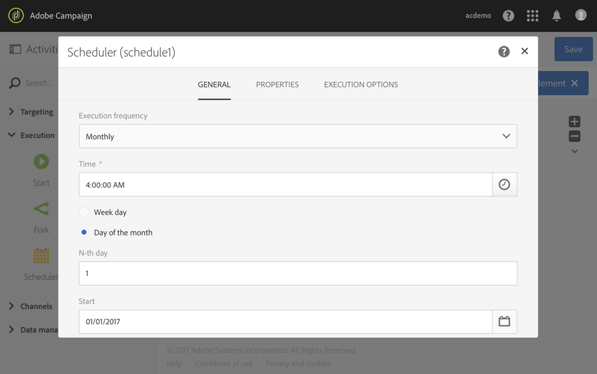Viewport: 597px width, 374px height.
Task: Open the user profile avatar
Action: click(580, 15)
